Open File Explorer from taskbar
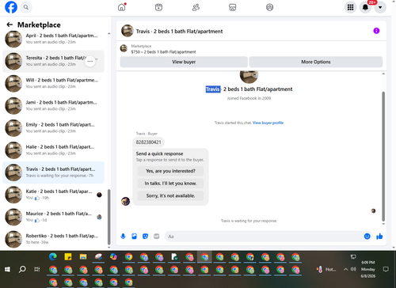Image resolution: width=396 pixels, height=288 pixels. tap(83, 256)
